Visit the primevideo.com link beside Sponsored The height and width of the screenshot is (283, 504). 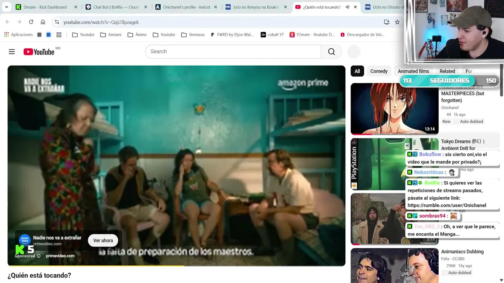click(x=60, y=256)
